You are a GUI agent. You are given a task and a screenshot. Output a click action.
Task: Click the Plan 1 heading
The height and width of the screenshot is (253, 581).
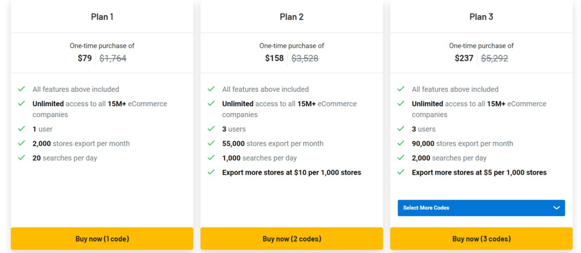102,17
